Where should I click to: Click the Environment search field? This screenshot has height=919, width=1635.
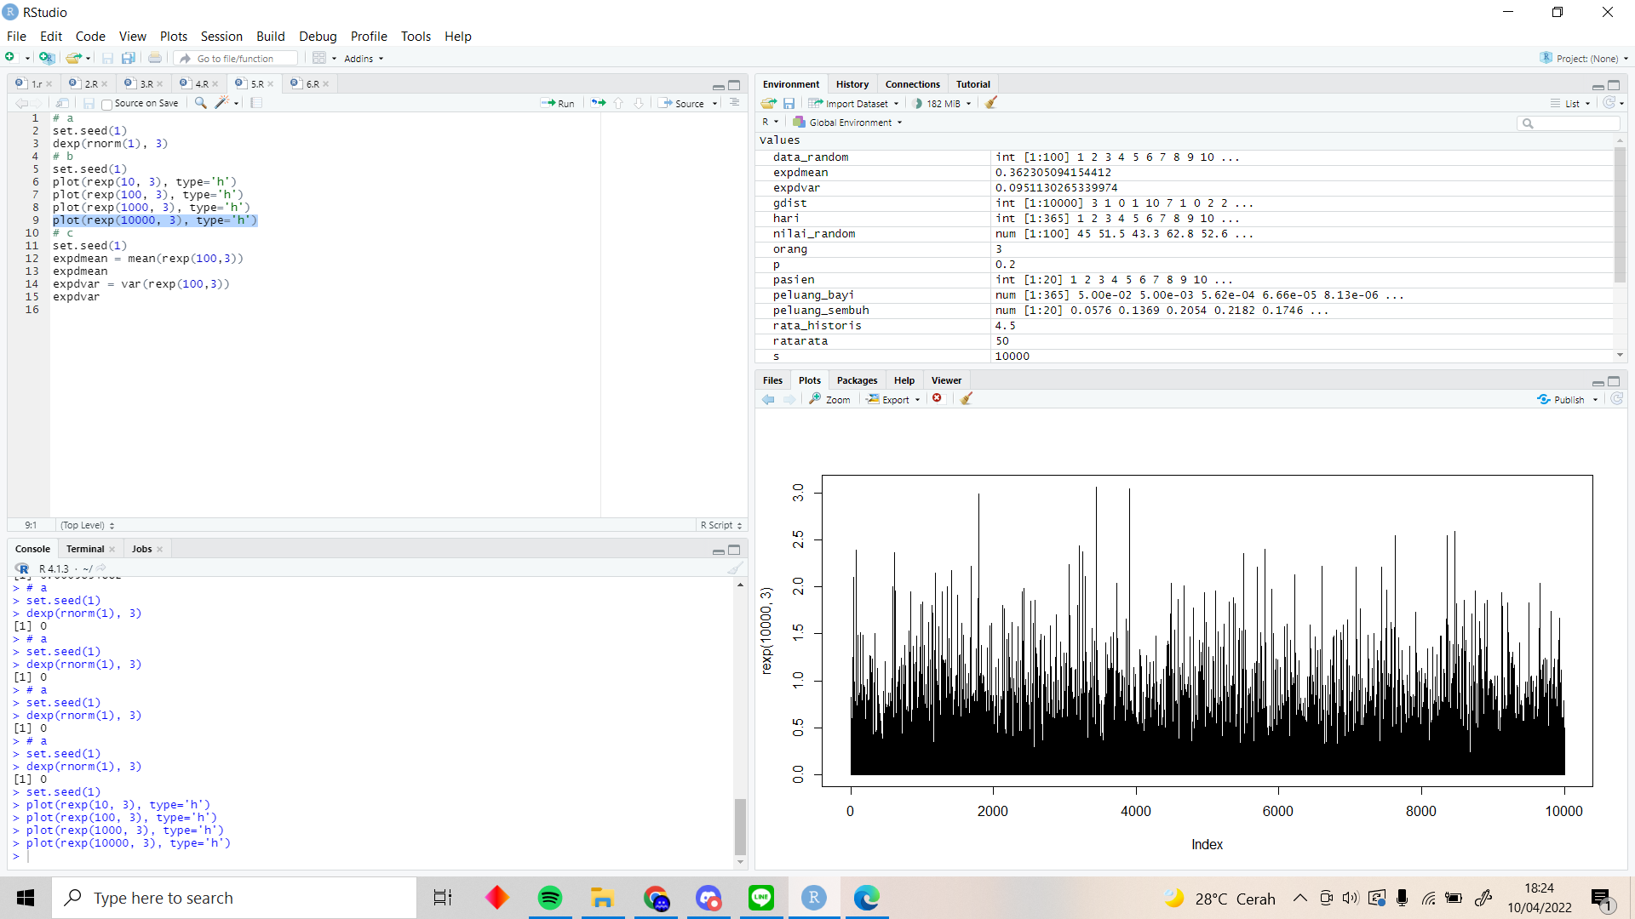[1568, 123]
